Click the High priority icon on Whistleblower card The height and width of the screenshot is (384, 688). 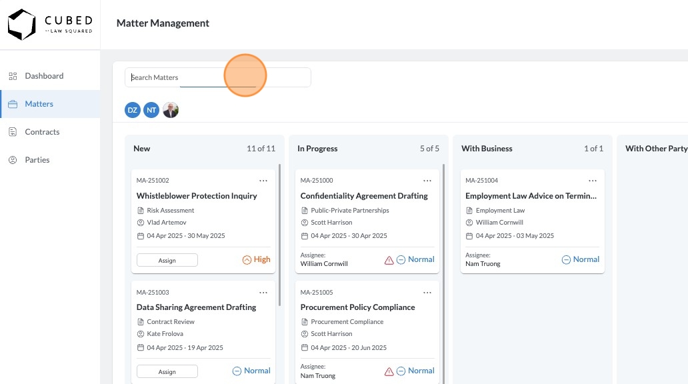click(x=247, y=260)
